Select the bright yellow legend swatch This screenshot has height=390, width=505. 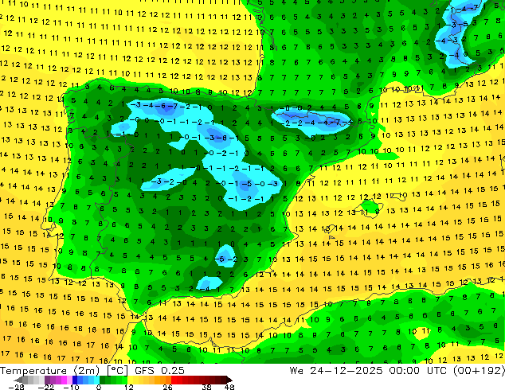point(130,380)
